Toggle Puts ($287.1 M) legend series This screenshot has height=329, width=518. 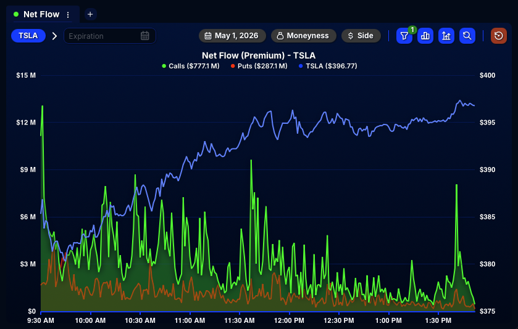259,66
